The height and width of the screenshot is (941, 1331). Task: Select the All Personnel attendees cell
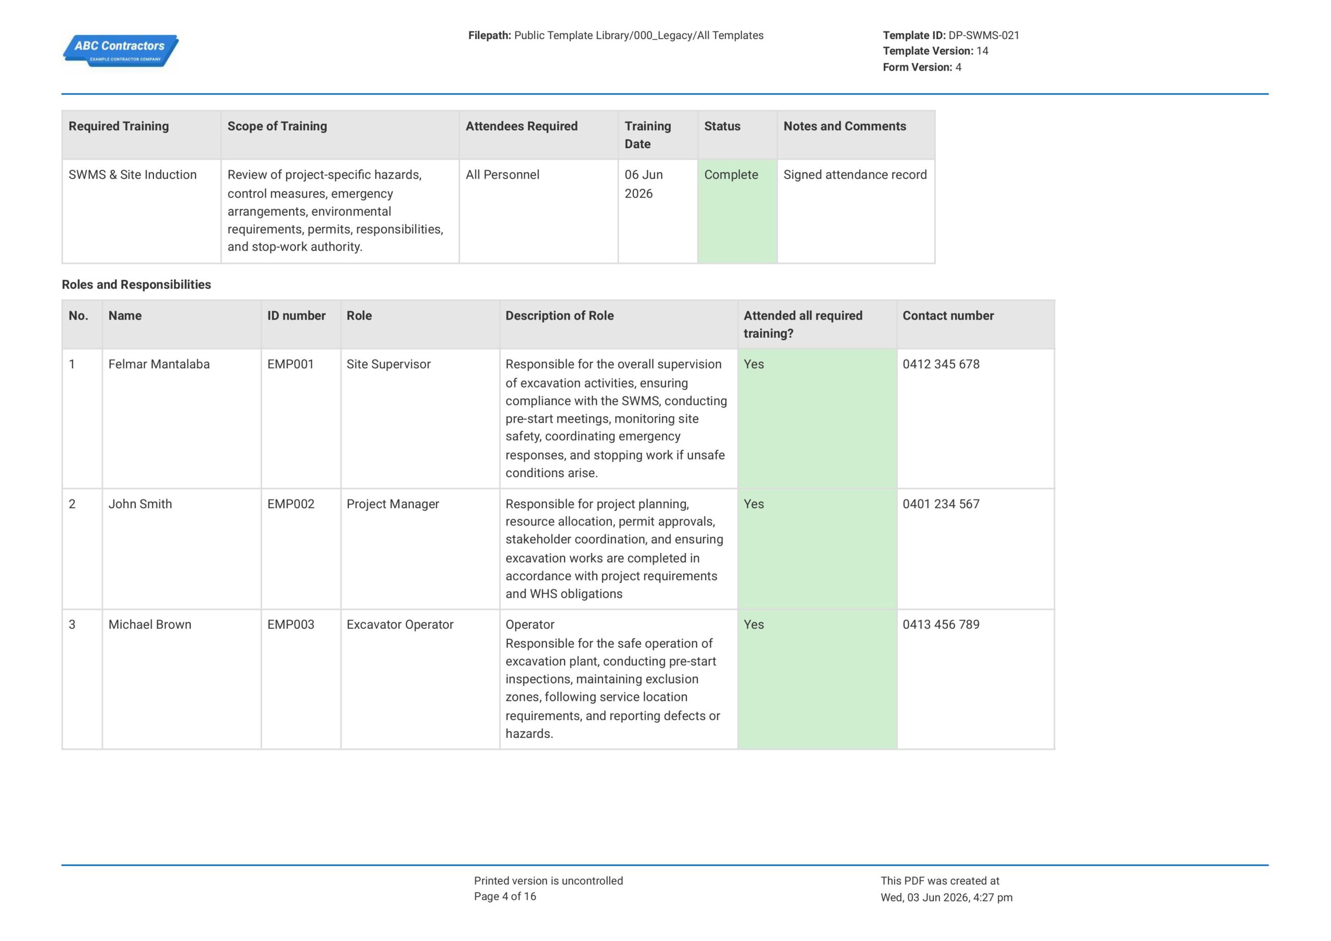point(539,211)
